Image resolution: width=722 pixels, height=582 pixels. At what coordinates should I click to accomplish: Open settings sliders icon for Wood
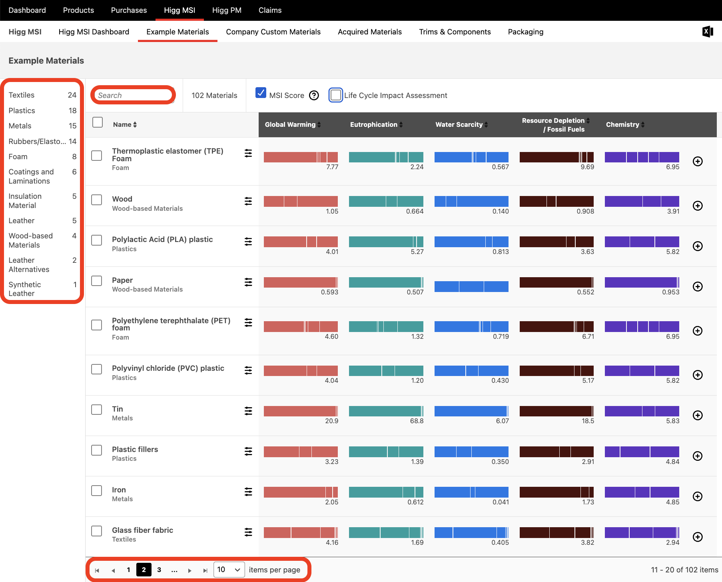coord(248,201)
